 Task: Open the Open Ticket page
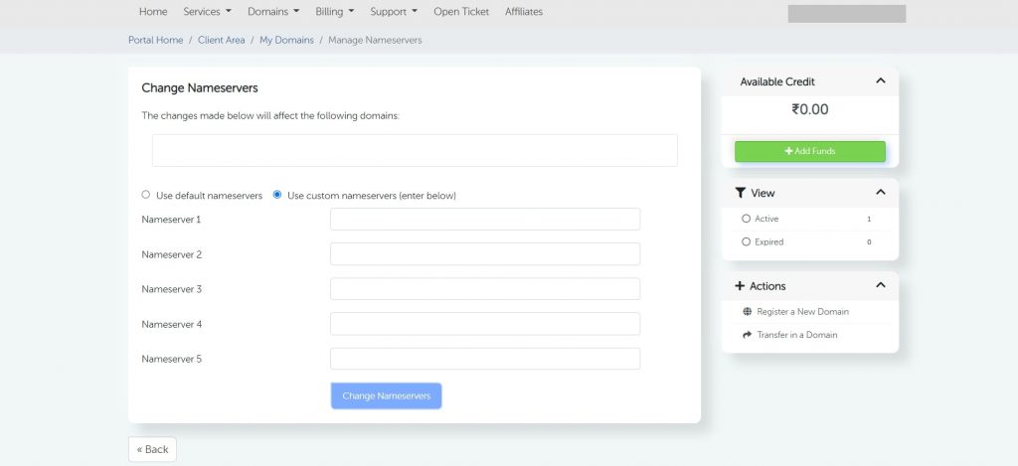pos(461,12)
